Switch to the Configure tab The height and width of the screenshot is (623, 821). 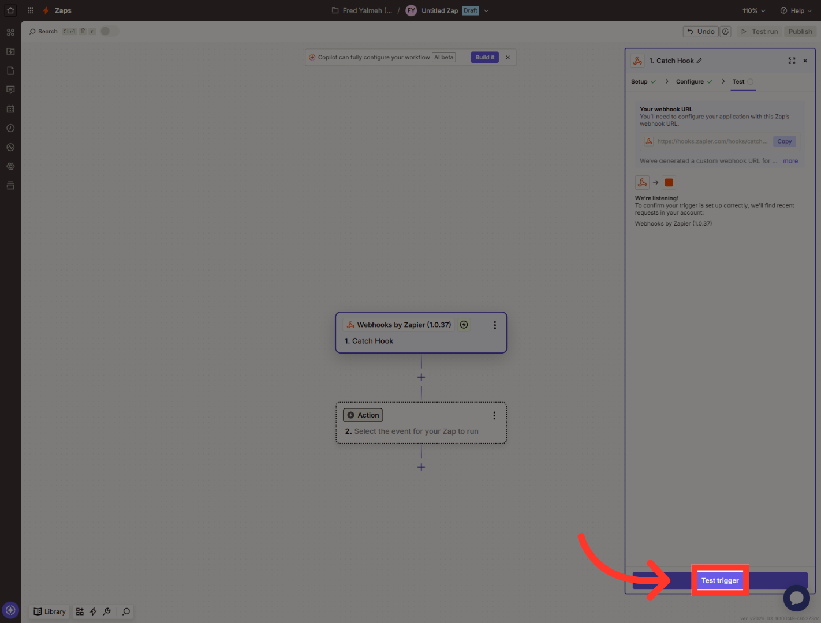coord(695,82)
